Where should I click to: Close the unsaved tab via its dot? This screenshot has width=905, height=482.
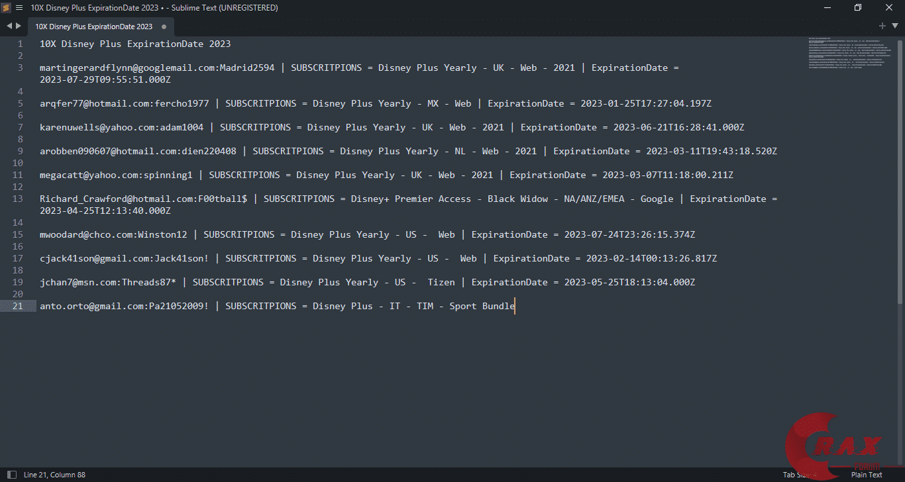(x=163, y=26)
